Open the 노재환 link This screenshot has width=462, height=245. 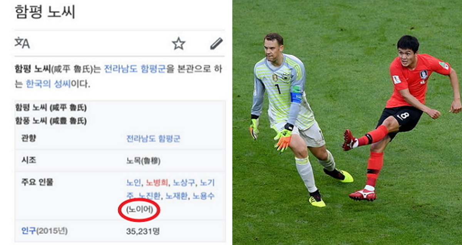coord(177,196)
